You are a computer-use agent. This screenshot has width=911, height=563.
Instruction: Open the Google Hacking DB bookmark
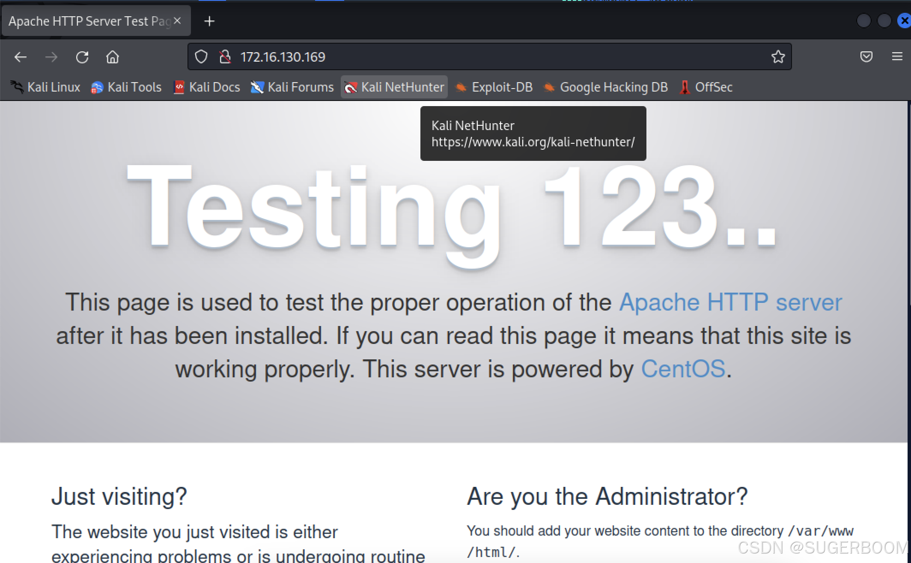coord(605,87)
